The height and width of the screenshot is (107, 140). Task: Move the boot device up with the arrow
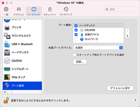(127, 31)
